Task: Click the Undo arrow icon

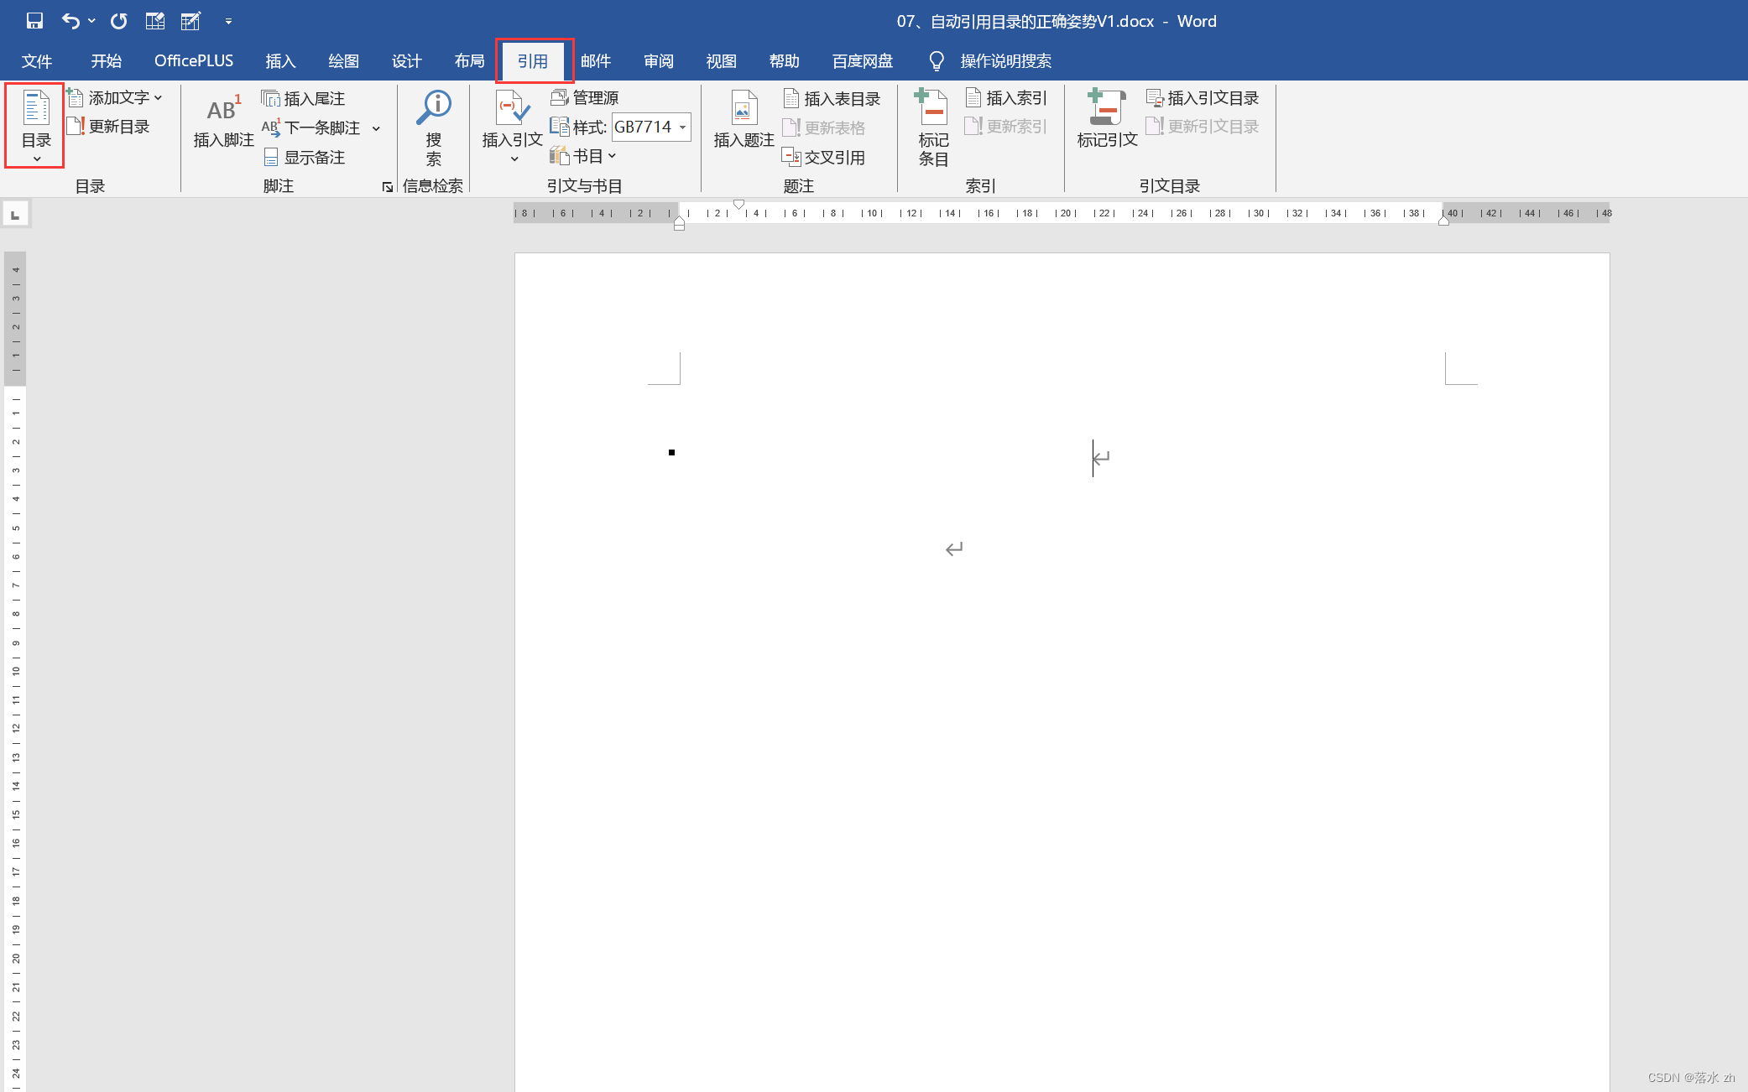Action: click(71, 21)
